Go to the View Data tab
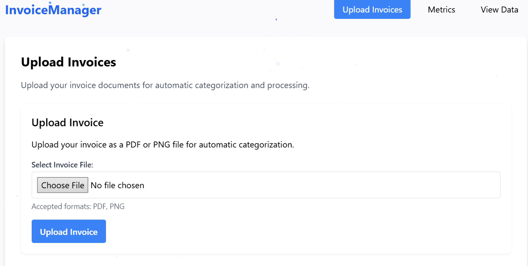 pos(499,10)
